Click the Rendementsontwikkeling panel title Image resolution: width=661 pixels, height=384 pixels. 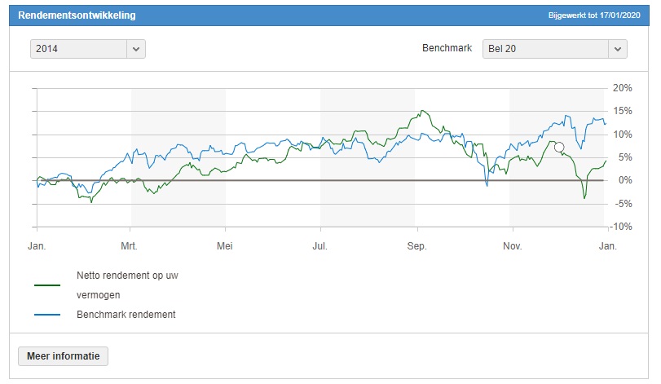click(x=77, y=15)
